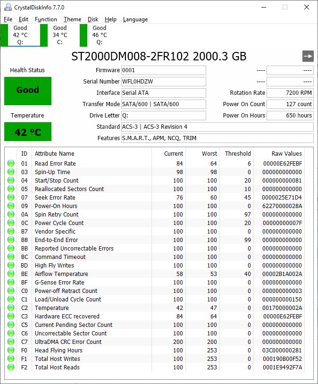
Task: Close the CrystalDiskInfo window
Action: [x=307, y=8]
